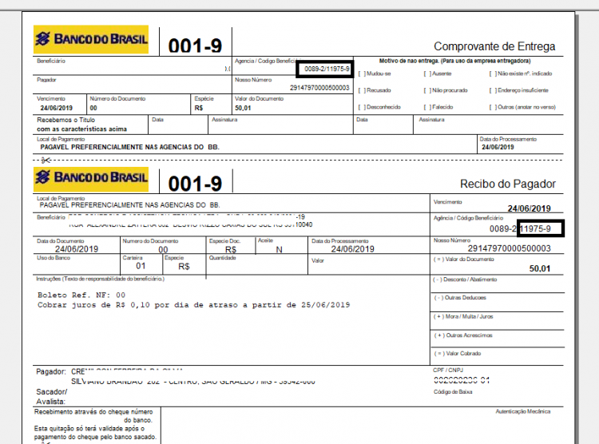
Task: Tick the 'Ausente' bracket checkbox
Action: coord(427,73)
